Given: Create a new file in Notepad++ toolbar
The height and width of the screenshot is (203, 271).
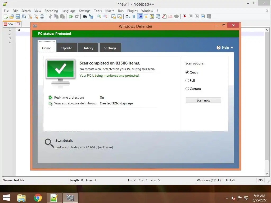Looking at the screenshot, I should pyautogui.click(x=6, y=16).
